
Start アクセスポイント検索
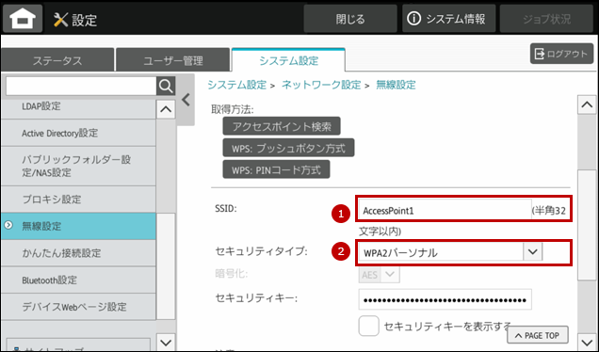click(x=282, y=126)
